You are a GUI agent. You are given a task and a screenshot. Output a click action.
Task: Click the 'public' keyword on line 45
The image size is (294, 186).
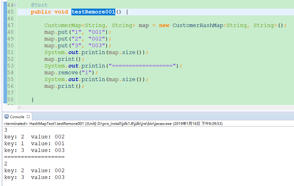[x=41, y=12]
